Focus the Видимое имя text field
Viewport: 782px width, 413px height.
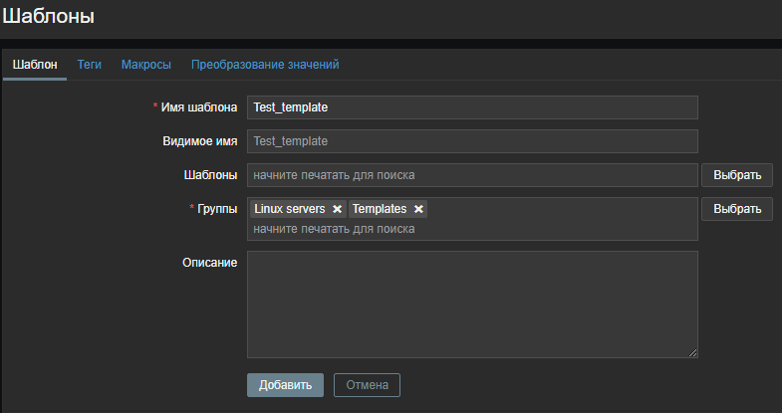coord(472,141)
